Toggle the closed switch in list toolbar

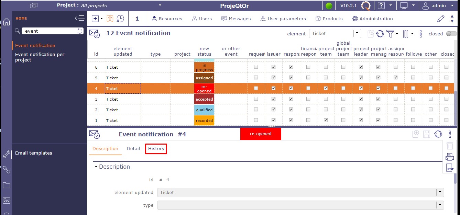[x=451, y=34]
